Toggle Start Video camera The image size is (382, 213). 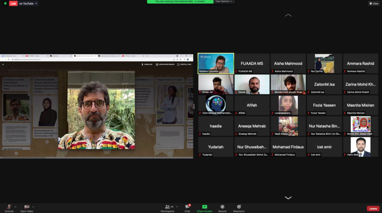26,207
